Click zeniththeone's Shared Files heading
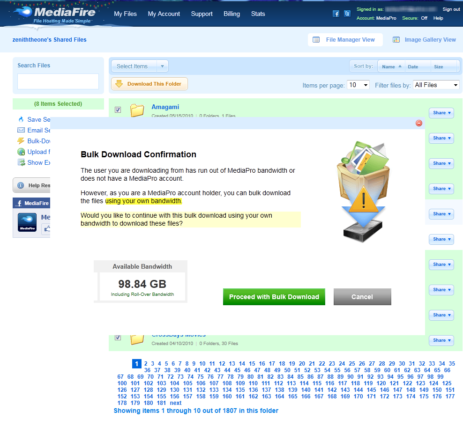Viewport: 463px width, 433px height. [x=49, y=40]
